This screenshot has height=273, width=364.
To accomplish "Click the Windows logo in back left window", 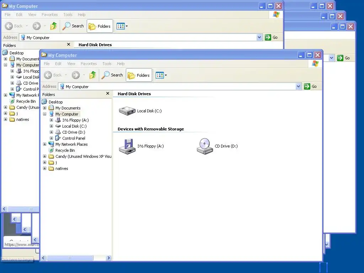I will [276, 14].
